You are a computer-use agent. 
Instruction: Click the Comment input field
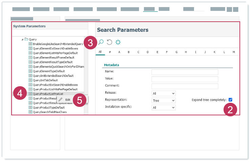click(185, 86)
